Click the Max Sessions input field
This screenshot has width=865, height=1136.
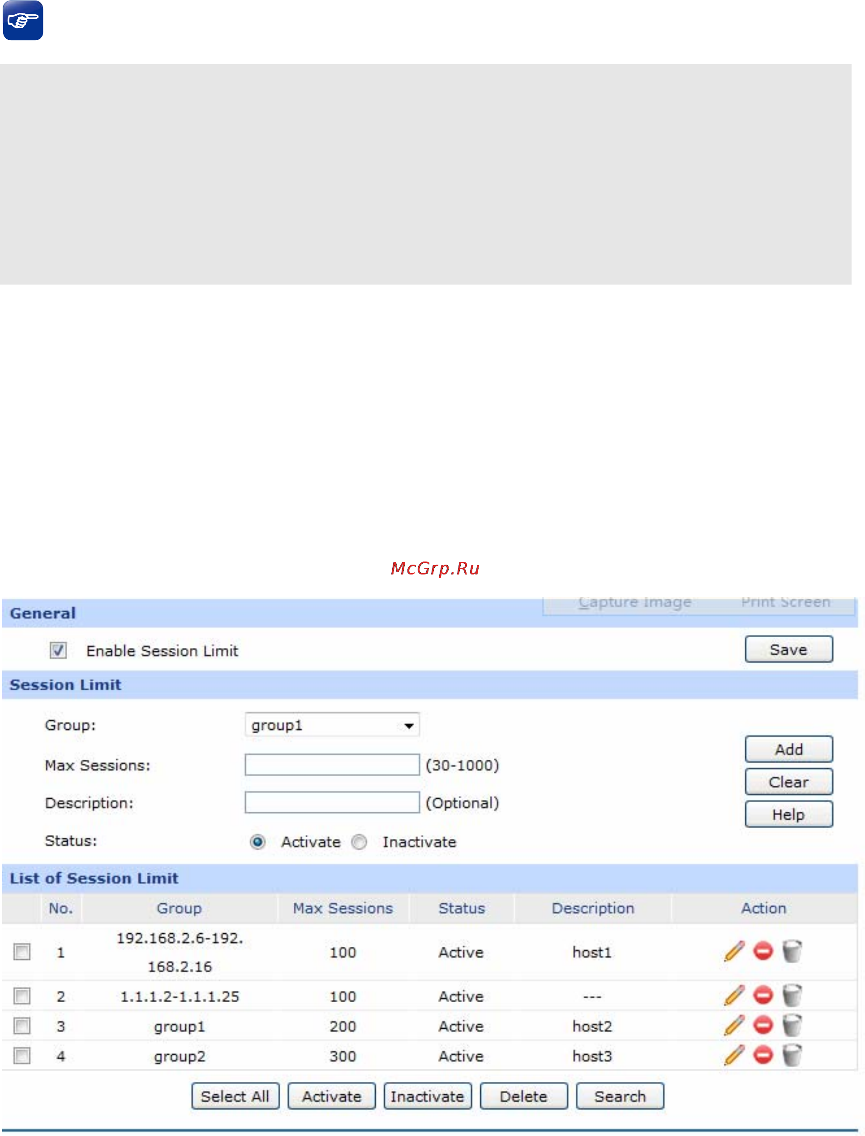click(x=332, y=765)
